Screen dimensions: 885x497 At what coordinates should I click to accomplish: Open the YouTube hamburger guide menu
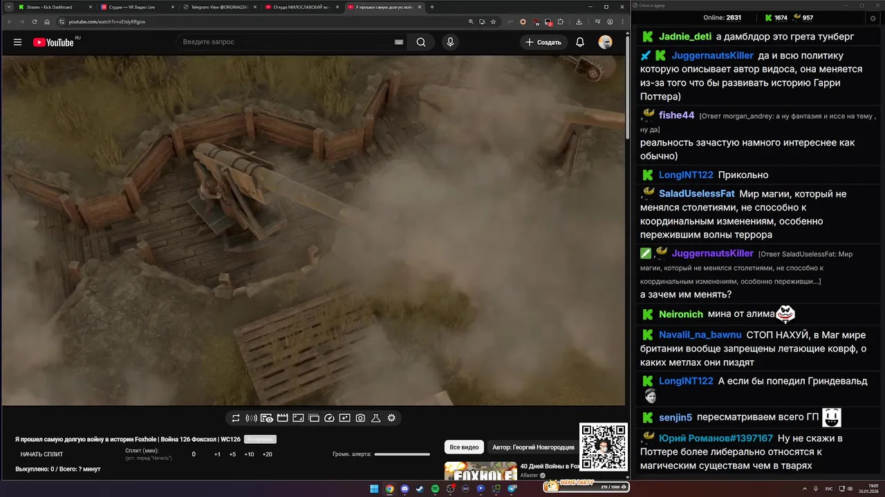pos(17,42)
